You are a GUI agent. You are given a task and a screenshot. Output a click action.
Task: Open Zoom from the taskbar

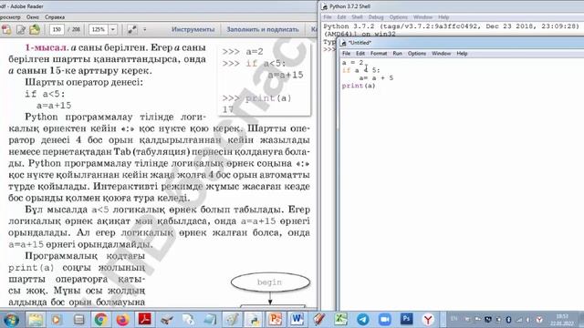pyautogui.click(x=384, y=320)
